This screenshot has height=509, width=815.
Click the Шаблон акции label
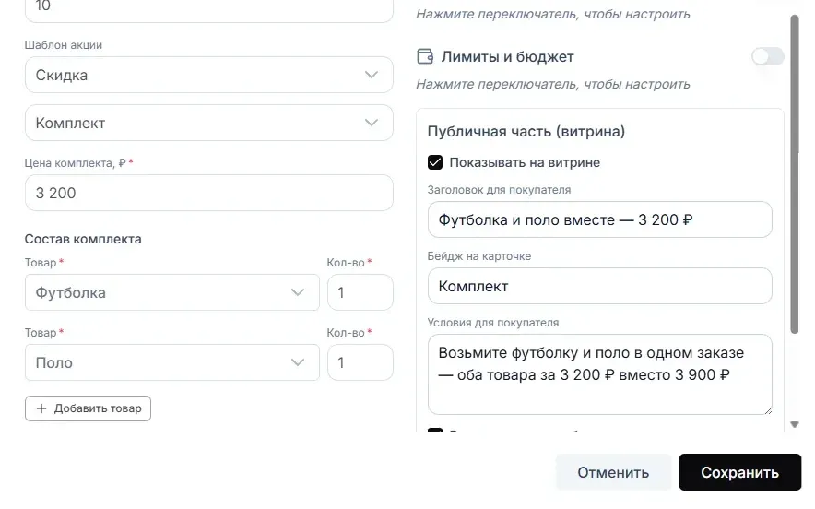[x=64, y=45]
